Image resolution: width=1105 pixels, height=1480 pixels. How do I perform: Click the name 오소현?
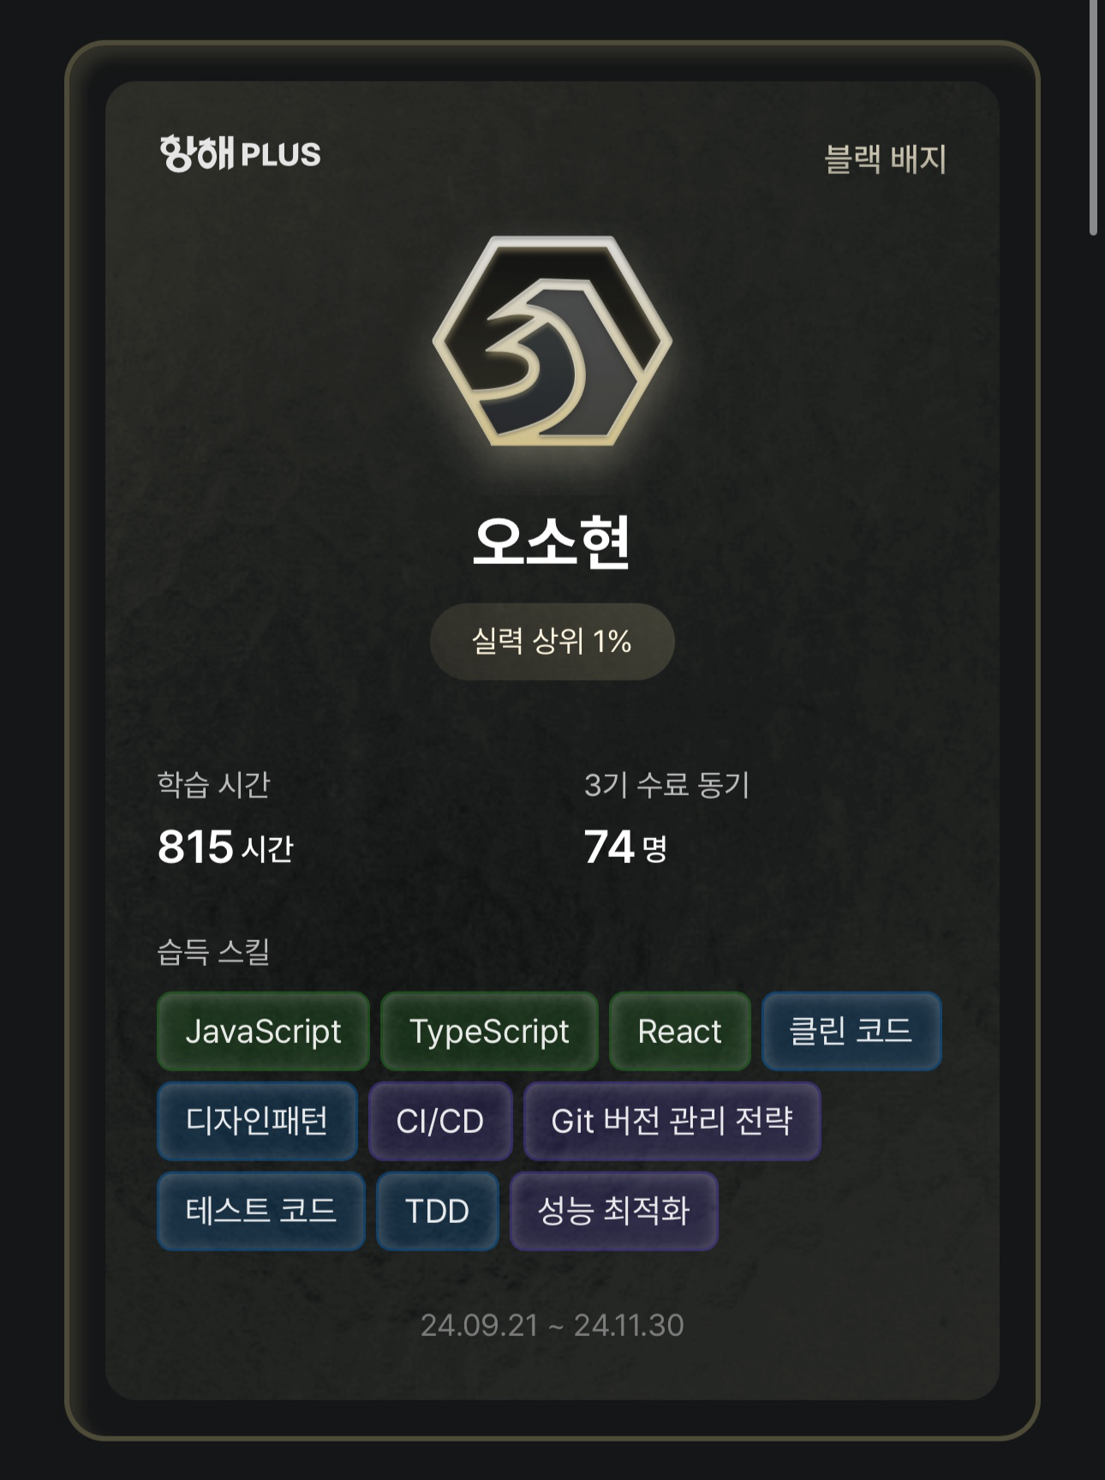[x=552, y=542]
